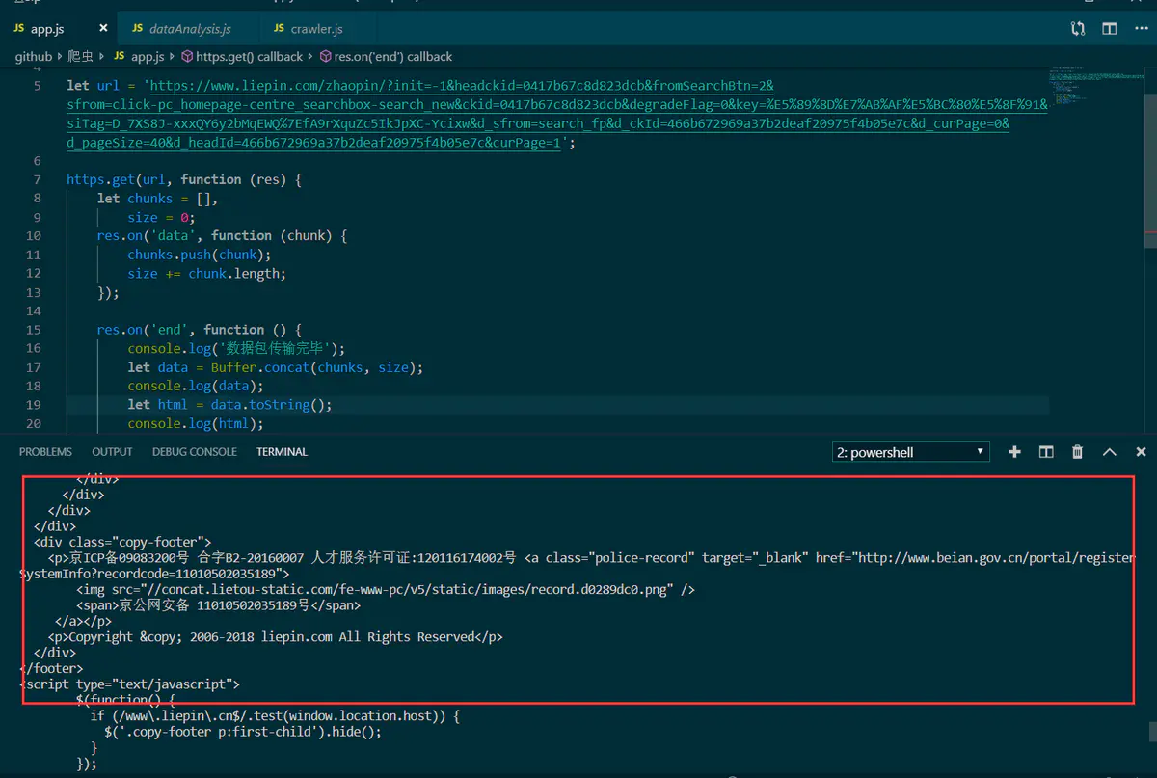1157x778 pixels.
Task: Click the JS file icon on dataAnalysis.js tab
Action: tap(138, 29)
